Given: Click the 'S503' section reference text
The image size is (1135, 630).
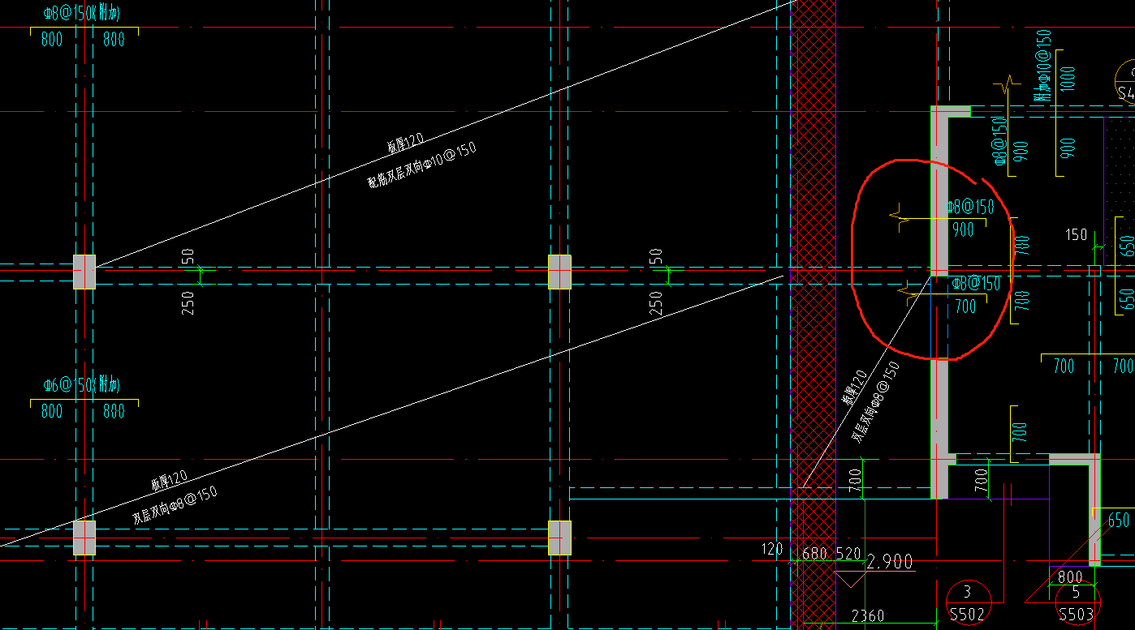Looking at the screenshot, I should coord(1076,615).
